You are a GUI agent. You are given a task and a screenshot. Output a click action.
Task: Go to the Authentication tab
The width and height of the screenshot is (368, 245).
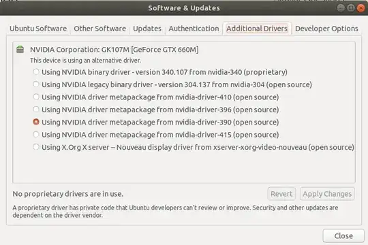point(194,29)
